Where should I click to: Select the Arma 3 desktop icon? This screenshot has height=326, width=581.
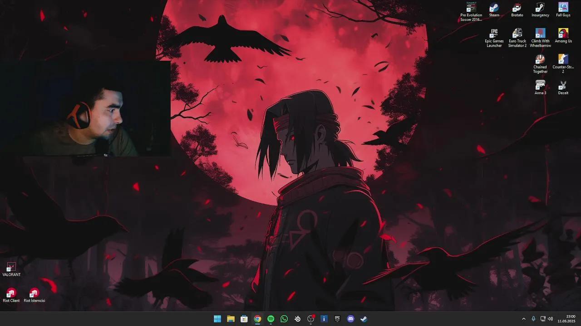point(540,88)
